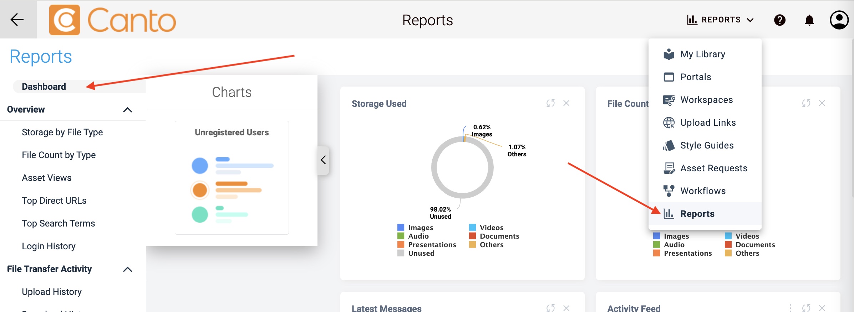Click the back arrow icon
This screenshot has width=854, height=312.
point(17,20)
